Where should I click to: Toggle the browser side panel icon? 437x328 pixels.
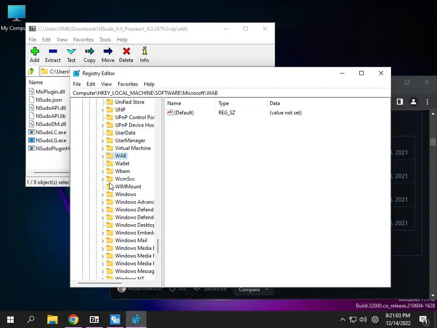(x=399, y=102)
